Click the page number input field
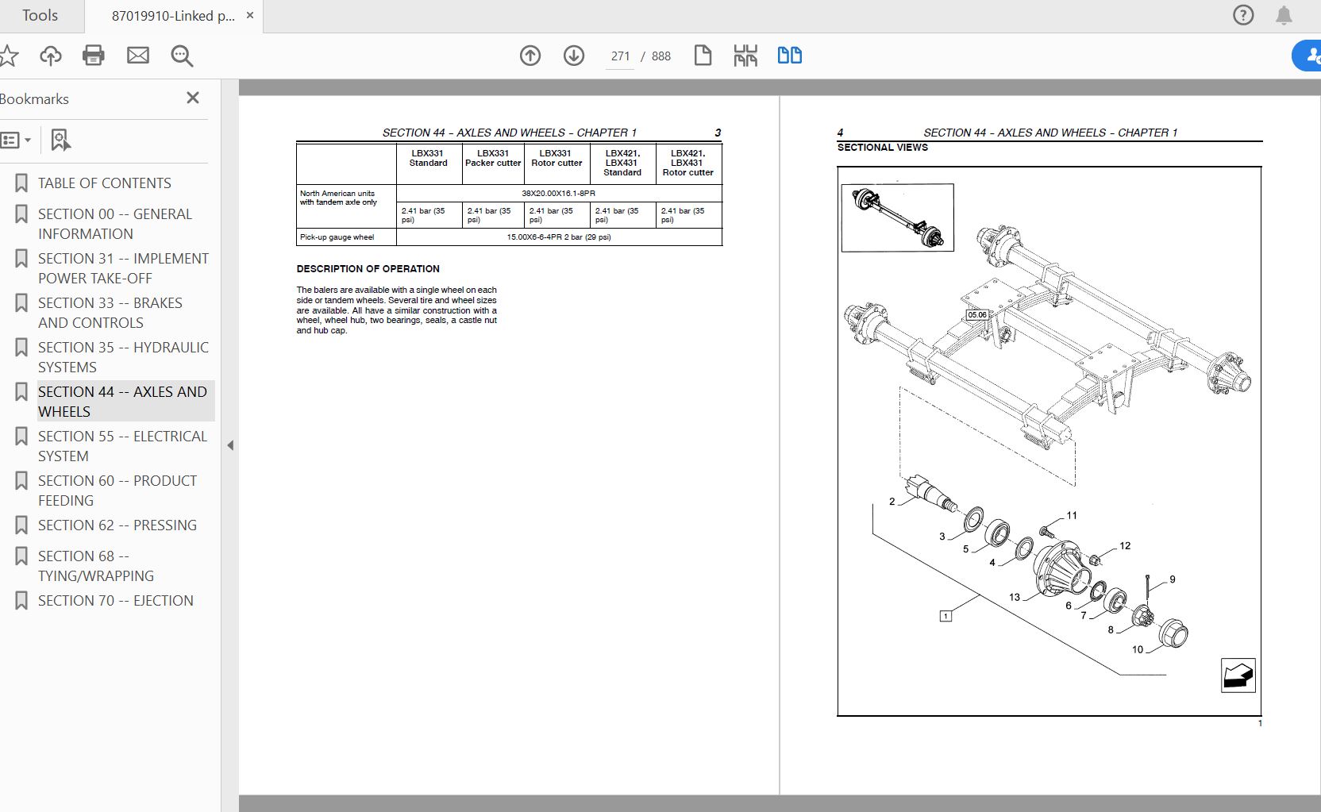This screenshot has height=812, width=1321. (620, 56)
